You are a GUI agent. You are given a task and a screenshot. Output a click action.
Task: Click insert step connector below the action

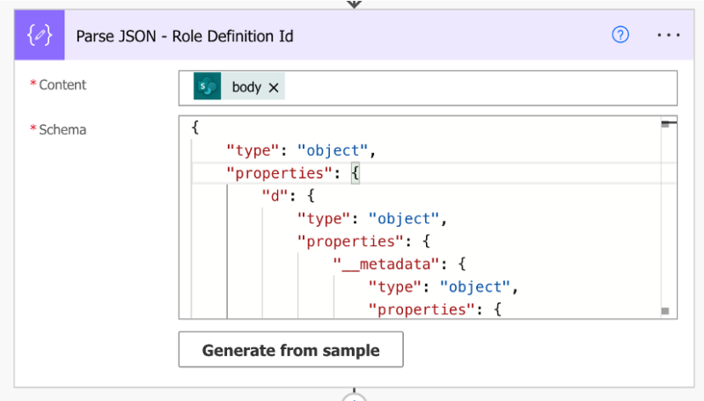pyautogui.click(x=354, y=397)
